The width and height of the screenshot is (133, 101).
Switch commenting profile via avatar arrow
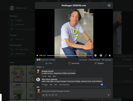[x=40, y=92]
